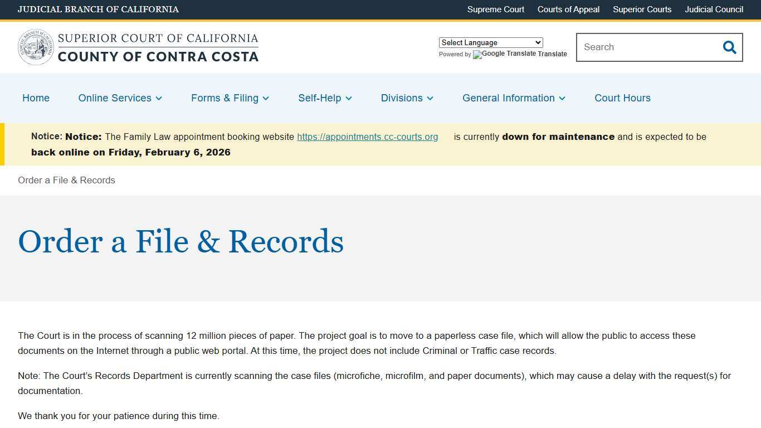Click the General Information chevron icon
Viewport: 761px width, 428px height.
pos(562,99)
